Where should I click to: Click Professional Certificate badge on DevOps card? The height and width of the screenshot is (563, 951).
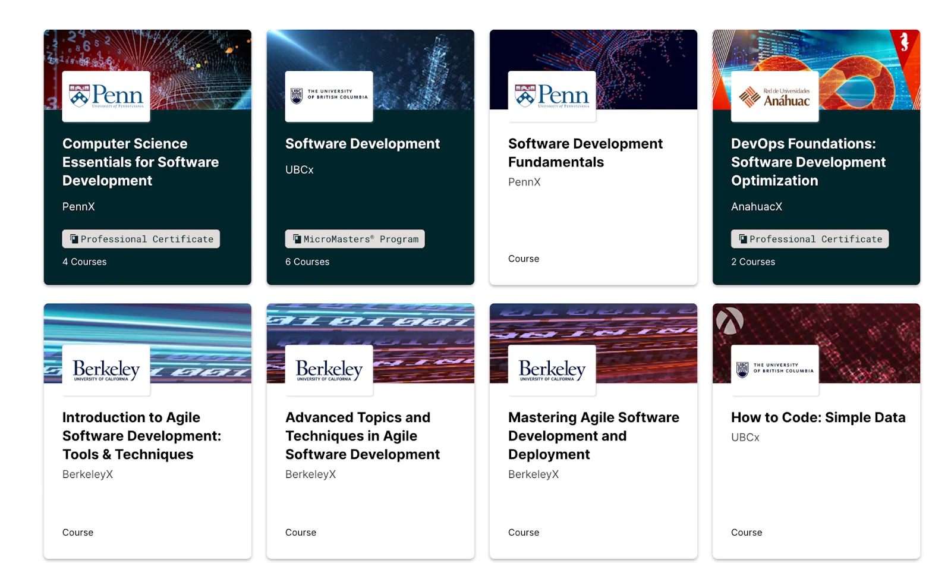coord(810,239)
